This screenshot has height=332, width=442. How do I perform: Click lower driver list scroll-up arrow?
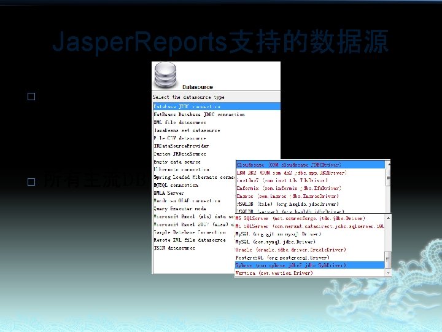pyautogui.click(x=388, y=218)
